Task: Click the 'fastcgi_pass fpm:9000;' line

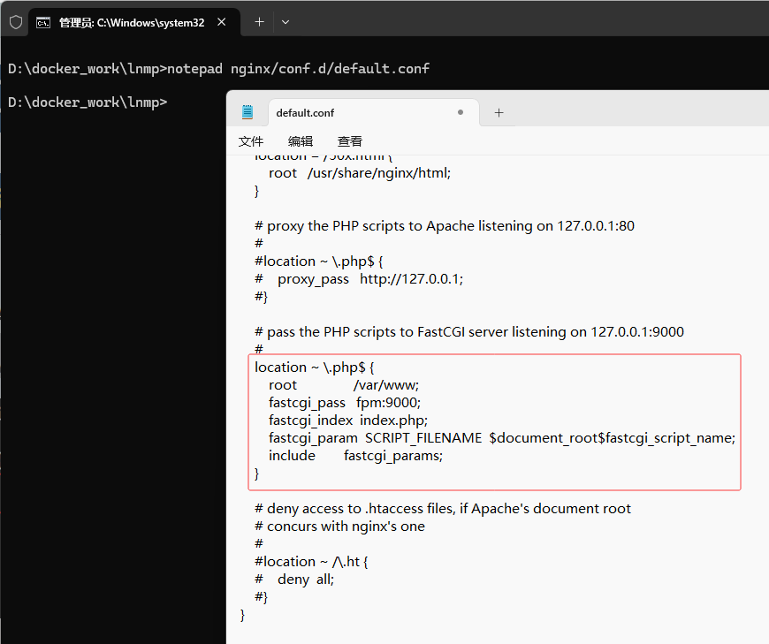Action: (345, 403)
